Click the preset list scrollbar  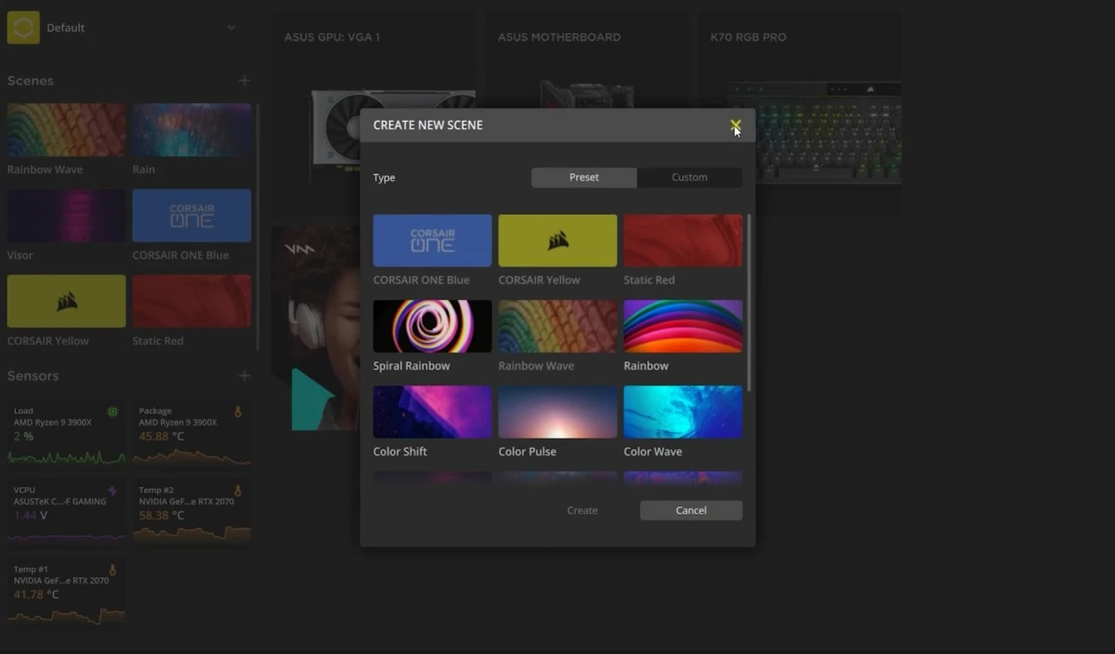(x=748, y=302)
